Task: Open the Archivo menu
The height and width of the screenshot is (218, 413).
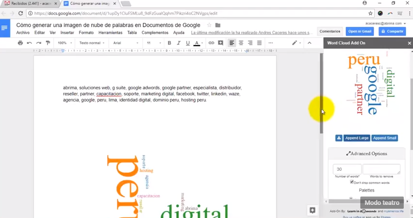Action: tap(23, 33)
